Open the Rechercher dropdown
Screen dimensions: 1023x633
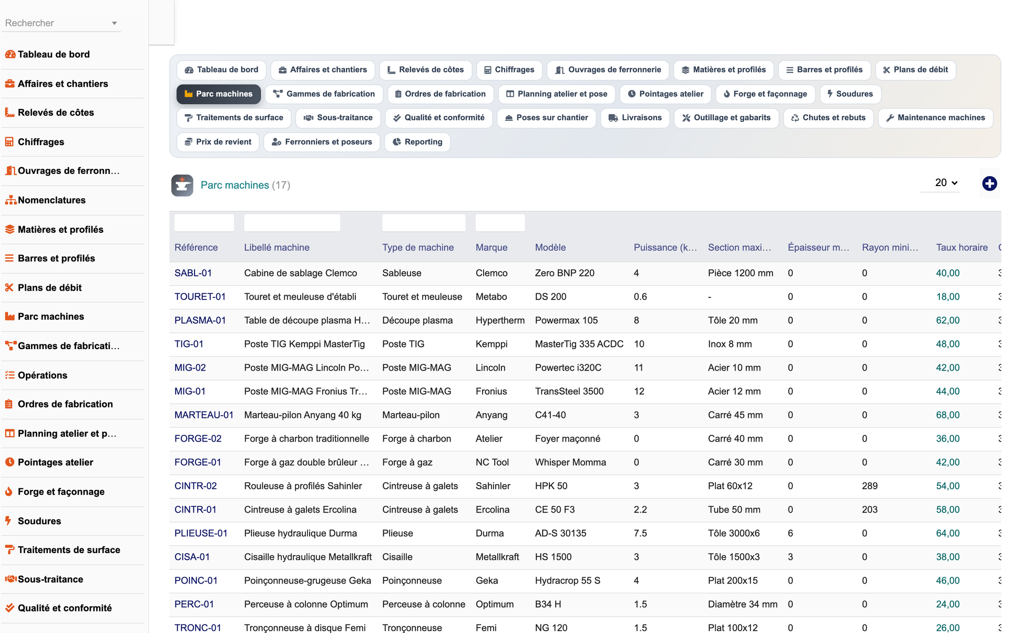(x=62, y=23)
